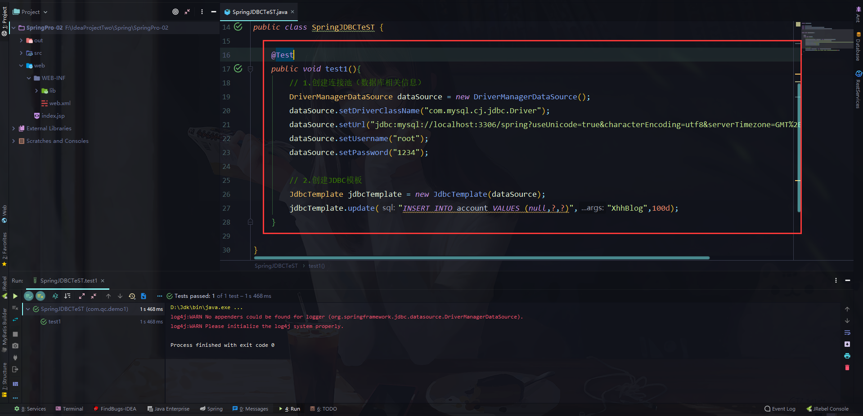This screenshot has width=863, height=416.
Task: Collapse the SpringPro-02 root node
Action: coord(14,28)
